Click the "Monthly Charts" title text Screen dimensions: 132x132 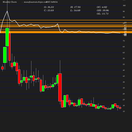coord(10,2)
